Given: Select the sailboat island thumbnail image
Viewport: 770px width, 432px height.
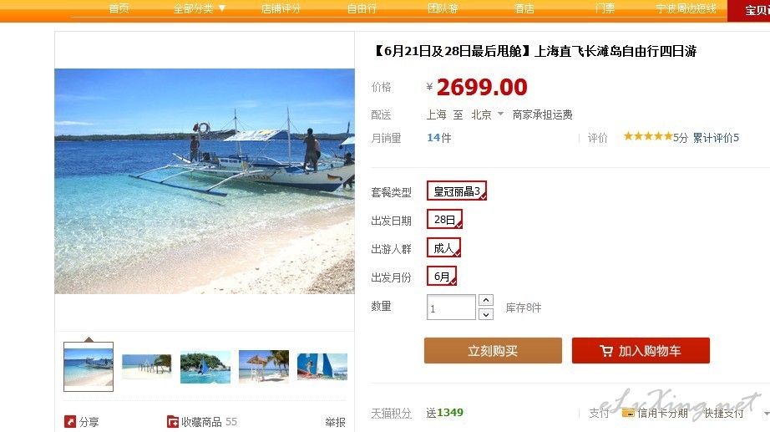Looking at the screenshot, I should [x=205, y=367].
